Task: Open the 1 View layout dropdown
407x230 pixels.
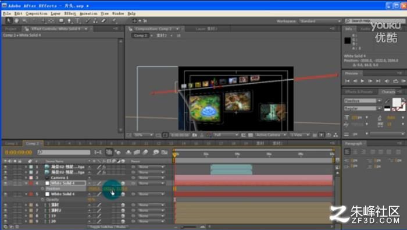Action: click(299, 135)
